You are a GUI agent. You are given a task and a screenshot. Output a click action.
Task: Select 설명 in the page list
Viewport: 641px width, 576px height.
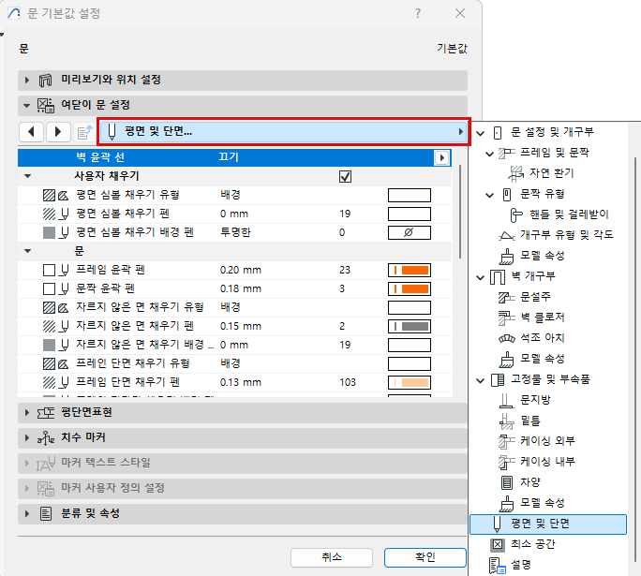point(520,565)
